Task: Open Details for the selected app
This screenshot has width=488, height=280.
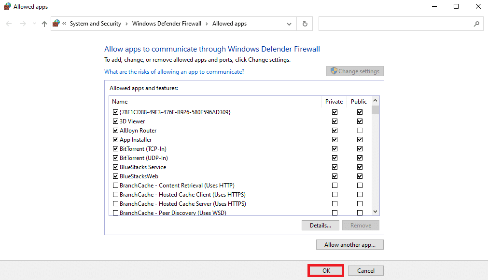Action: click(x=320, y=226)
